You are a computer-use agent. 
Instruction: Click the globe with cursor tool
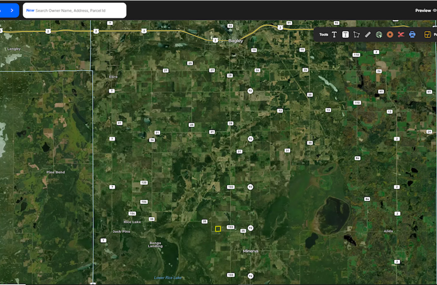tap(379, 35)
